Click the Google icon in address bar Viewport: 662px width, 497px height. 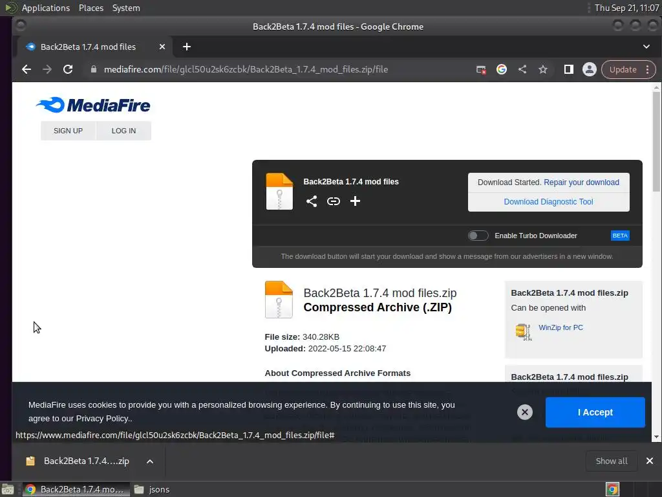502,69
